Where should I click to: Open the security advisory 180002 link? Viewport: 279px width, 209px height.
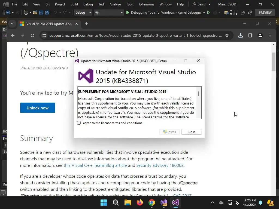click(x=160, y=165)
